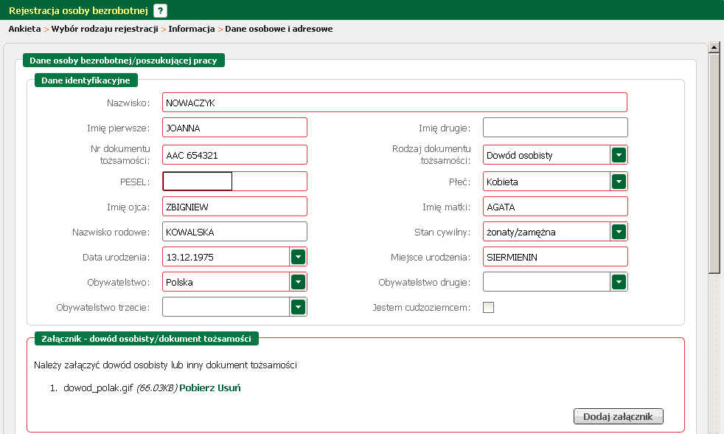Expand Rodzaj dokumentu tożsamości dropdown
Screen dimensions: 724x434
point(619,155)
